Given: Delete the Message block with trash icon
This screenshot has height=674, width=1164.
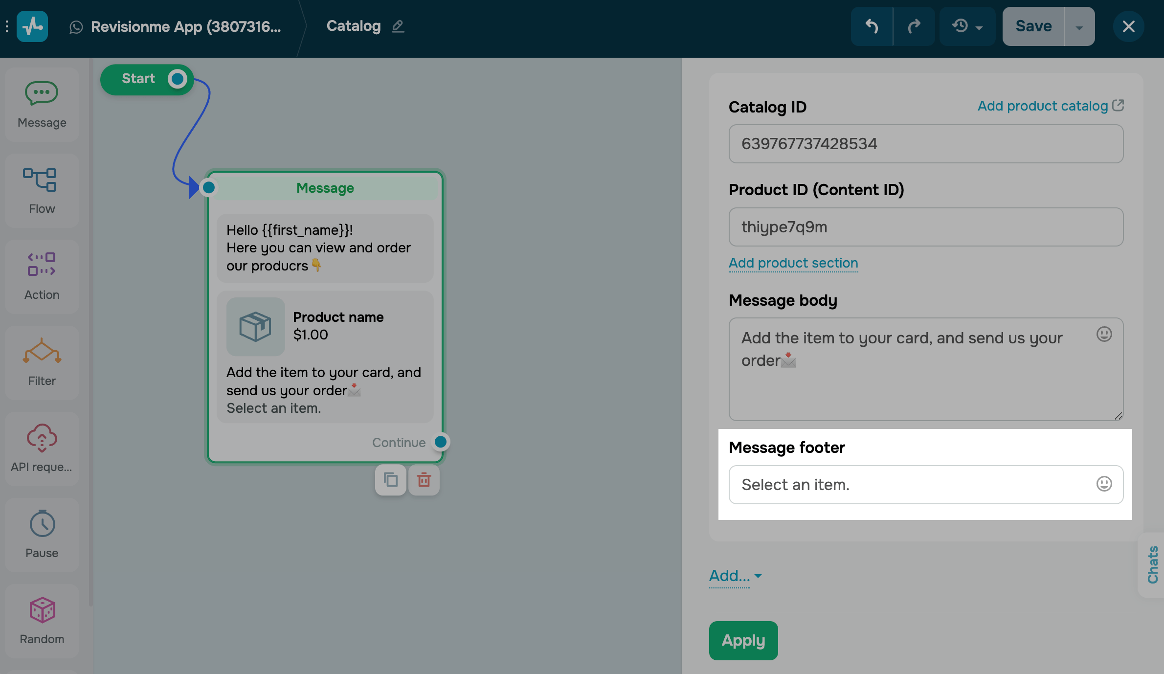Looking at the screenshot, I should pos(424,480).
